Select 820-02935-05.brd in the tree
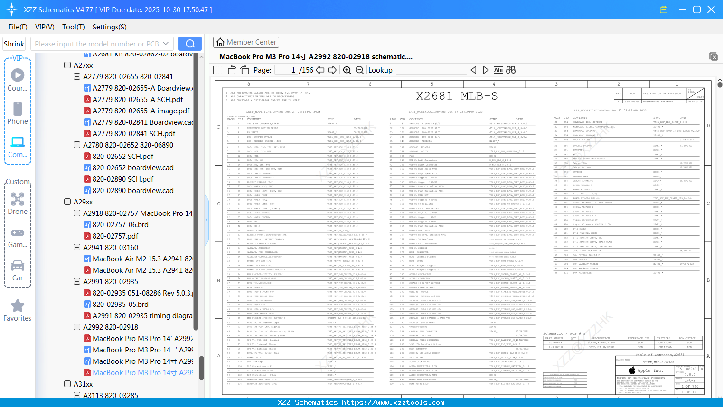This screenshot has width=723, height=407. click(x=121, y=304)
